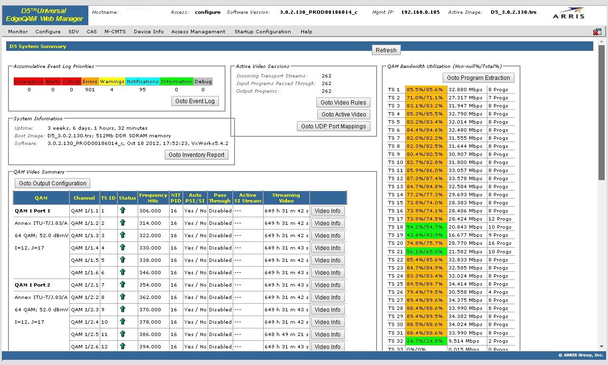Screen dimensions: 608x365
Task: Click the scrollbar up arrow
Action: pos(602,42)
